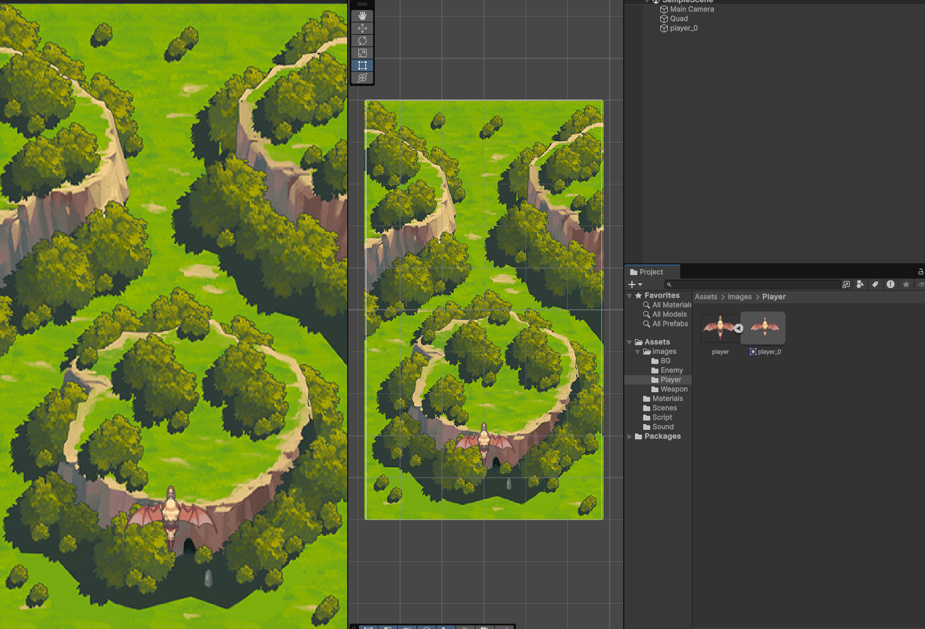Expand the Packages tree section

click(x=630, y=436)
